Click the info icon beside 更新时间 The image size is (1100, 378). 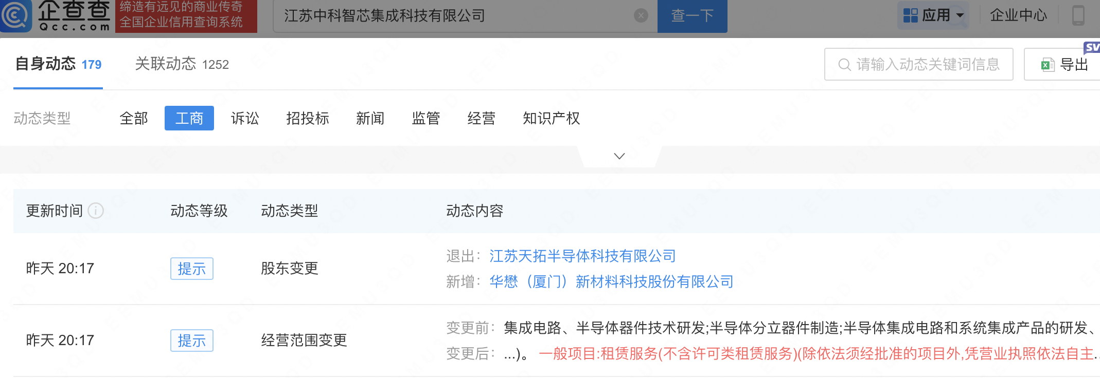pyautogui.click(x=96, y=211)
